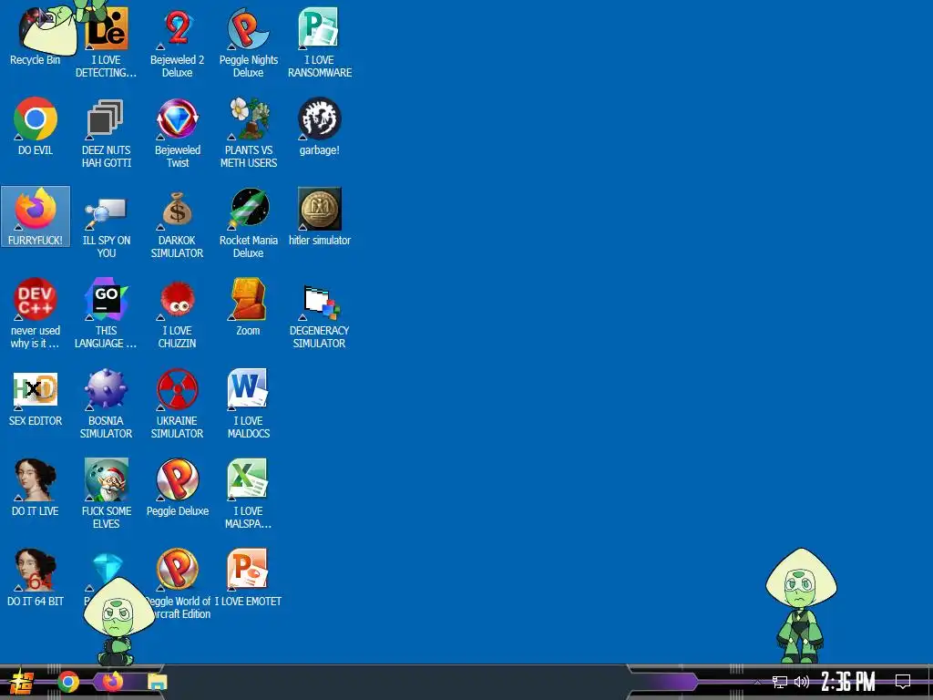
Task: Select the Rocket Mania Deluxe shortcut
Action: pyautogui.click(x=248, y=222)
